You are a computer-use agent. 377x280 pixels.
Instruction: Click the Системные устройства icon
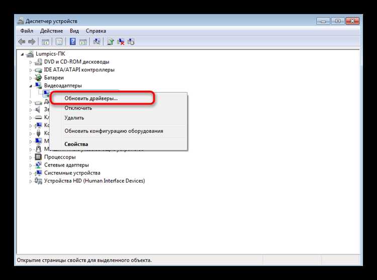pyautogui.click(x=38, y=173)
